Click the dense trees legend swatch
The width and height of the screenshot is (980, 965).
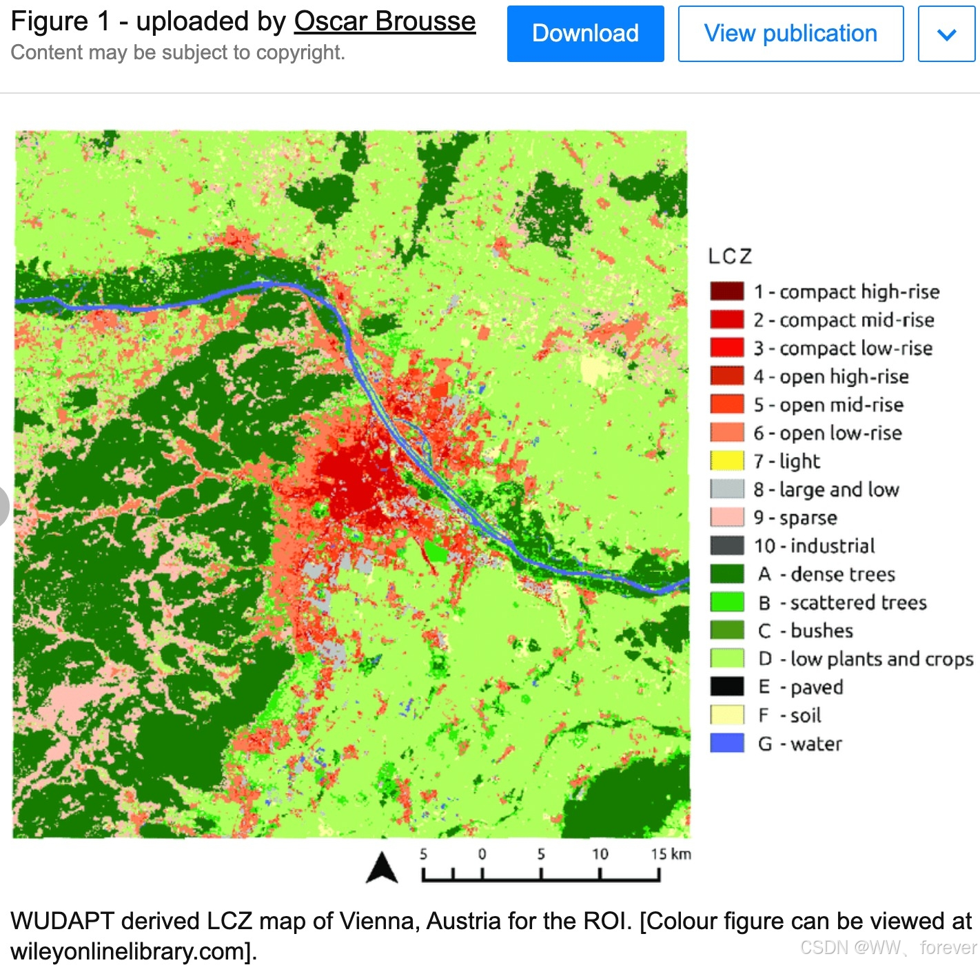(x=727, y=573)
